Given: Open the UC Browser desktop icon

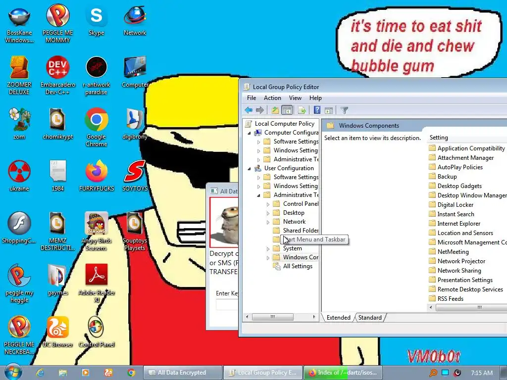Looking at the screenshot, I should [57, 332].
